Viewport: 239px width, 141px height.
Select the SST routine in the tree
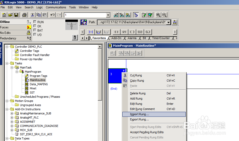[x=32, y=93]
